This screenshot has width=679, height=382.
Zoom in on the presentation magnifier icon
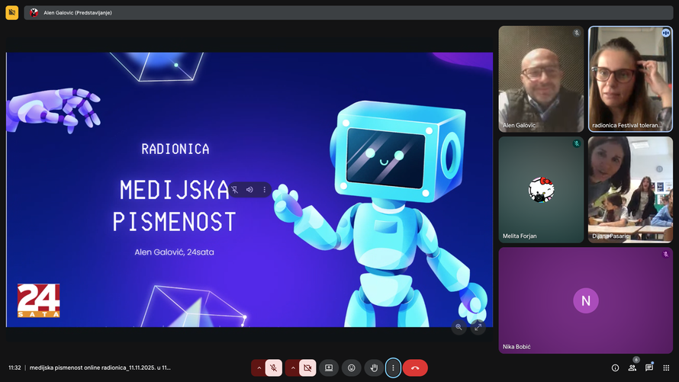pos(459,326)
